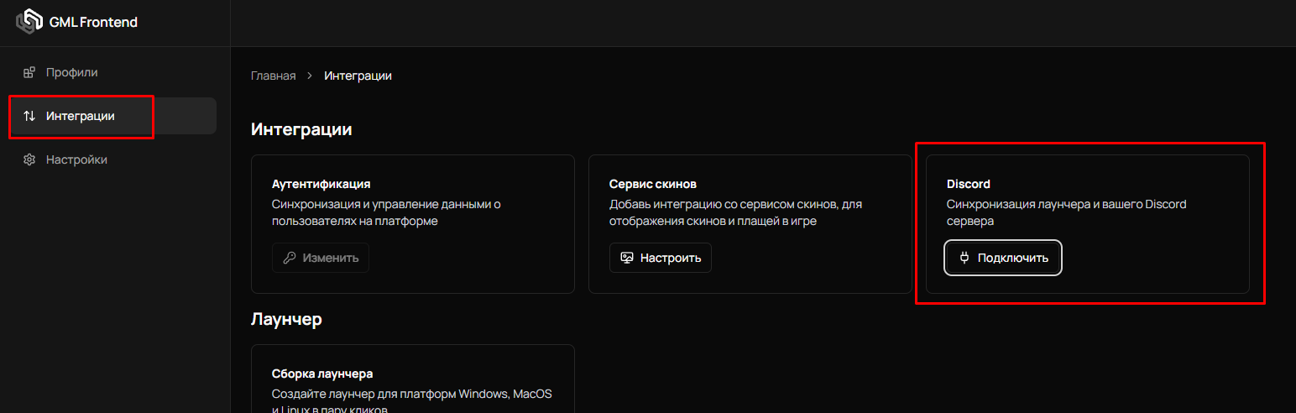Select Интеграции in the sidebar menu

pos(81,116)
